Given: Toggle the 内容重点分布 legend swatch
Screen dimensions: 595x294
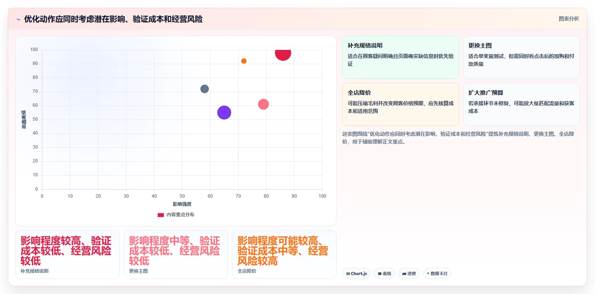Looking at the screenshot, I should (161, 215).
